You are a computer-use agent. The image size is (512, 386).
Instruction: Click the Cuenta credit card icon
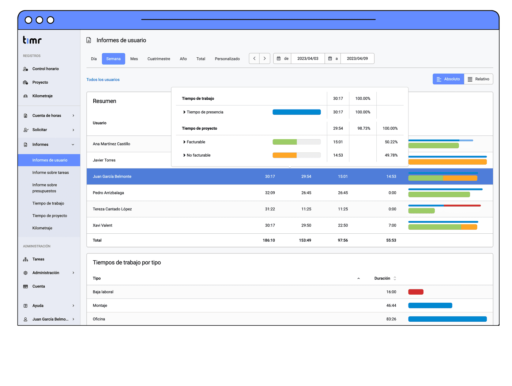click(26, 287)
